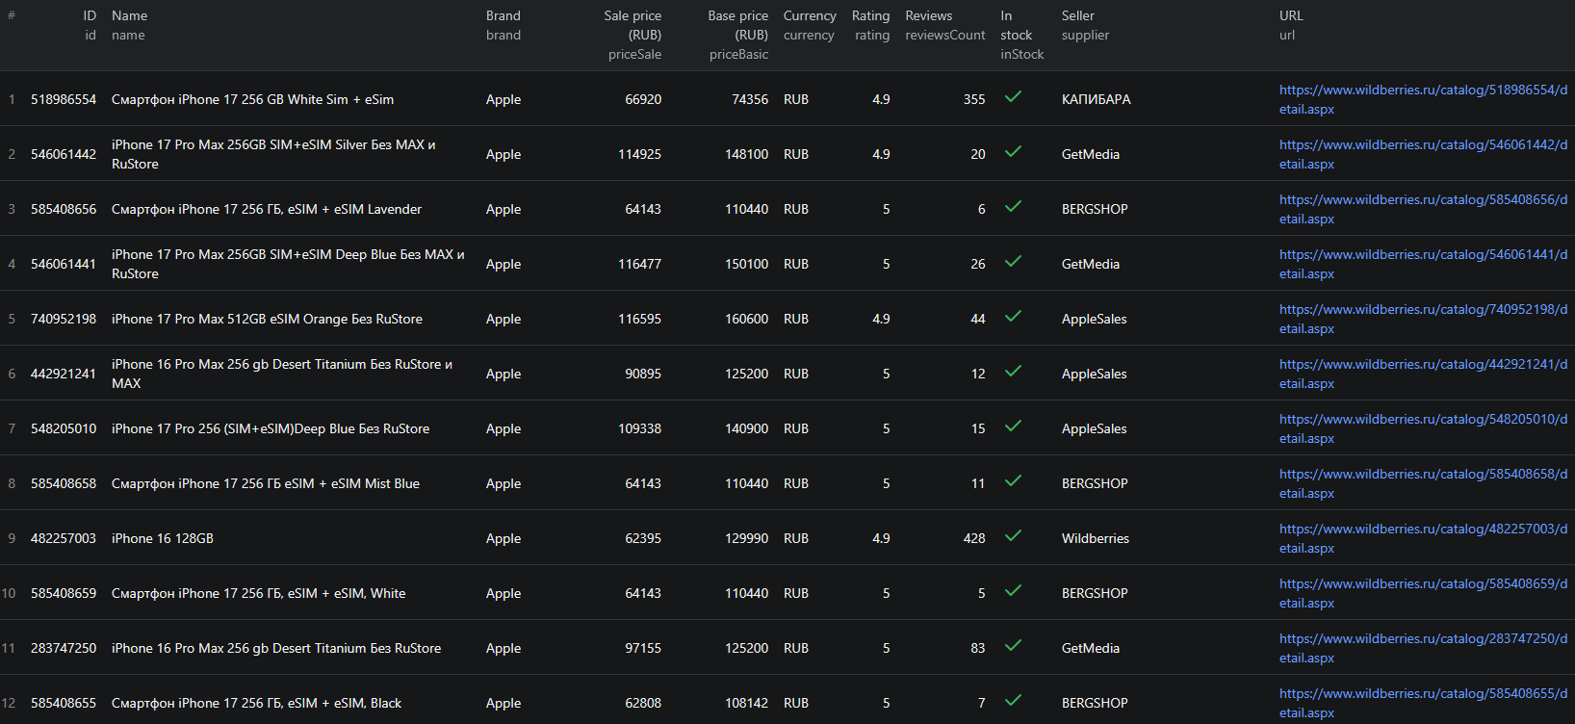Click sale price cell '109338'
Image resolution: width=1575 pixels, height=724 pixels.
[x=639, y=428]
